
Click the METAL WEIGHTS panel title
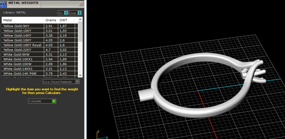click(x=23, y=3)
